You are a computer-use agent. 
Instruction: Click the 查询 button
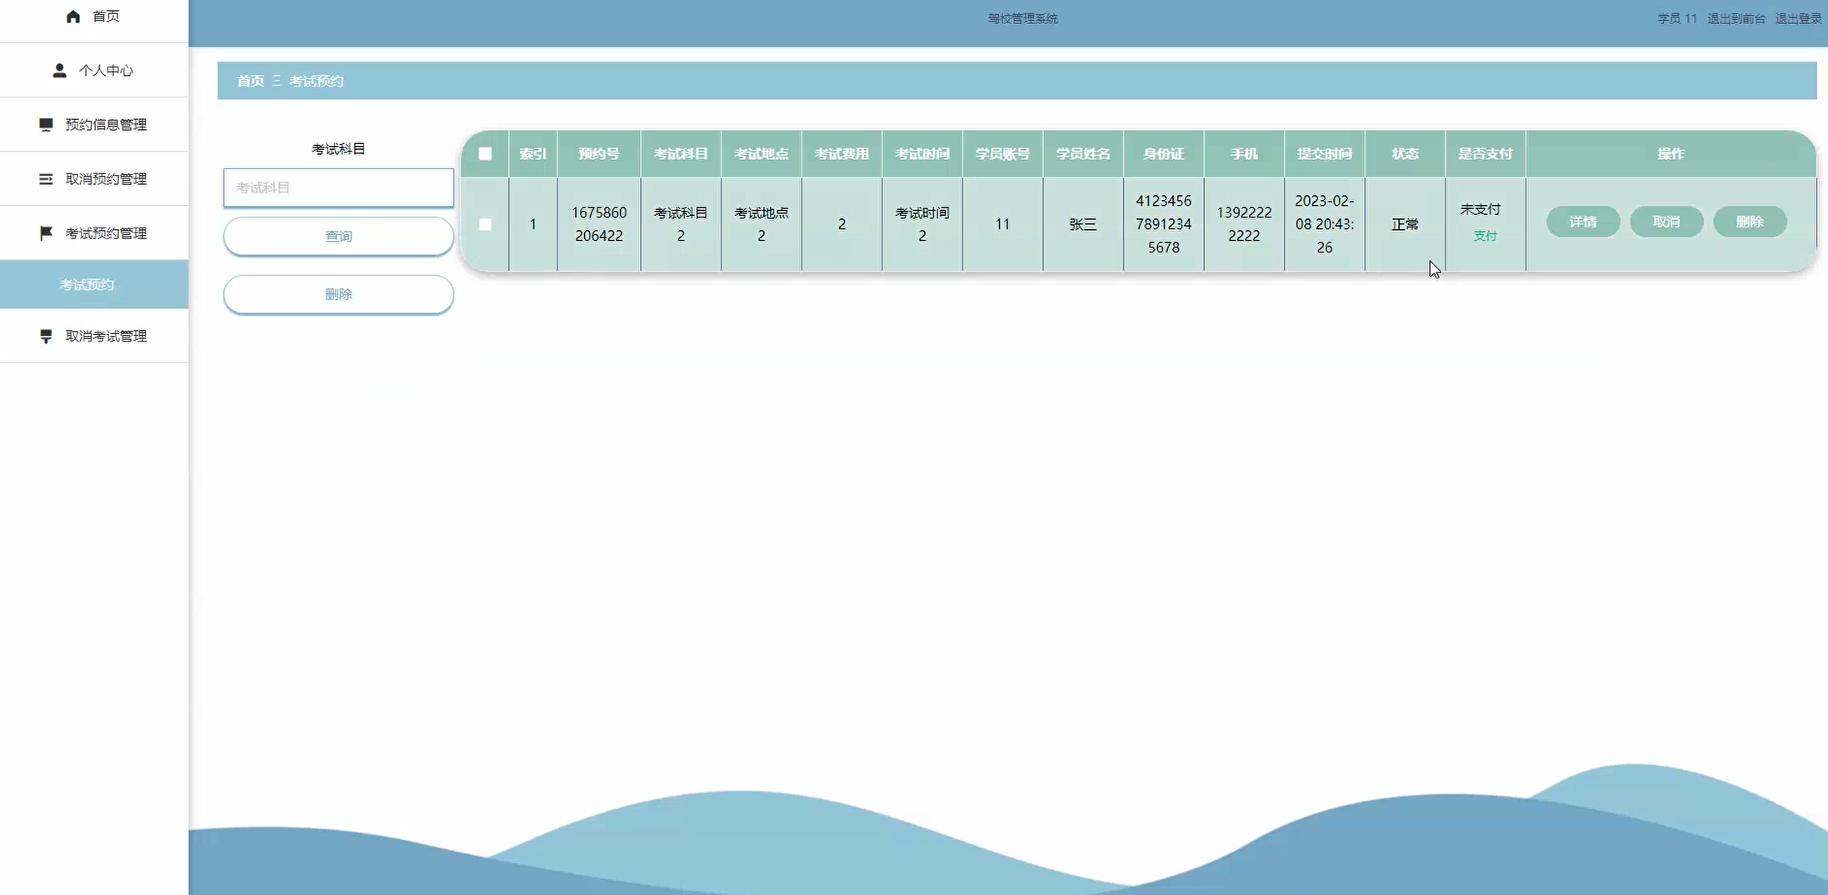click(338, 237)
